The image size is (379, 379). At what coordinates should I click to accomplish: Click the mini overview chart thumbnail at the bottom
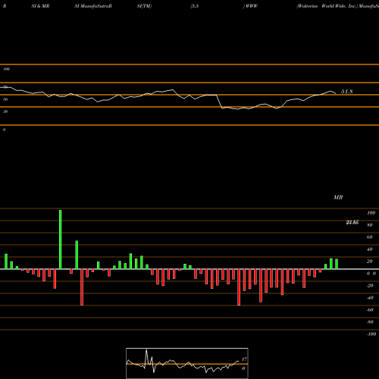click(x=187, y=363)
